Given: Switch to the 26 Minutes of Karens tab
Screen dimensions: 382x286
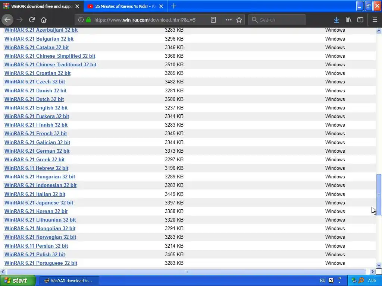Looking at the screenshot, I should (x=125, y=6).
